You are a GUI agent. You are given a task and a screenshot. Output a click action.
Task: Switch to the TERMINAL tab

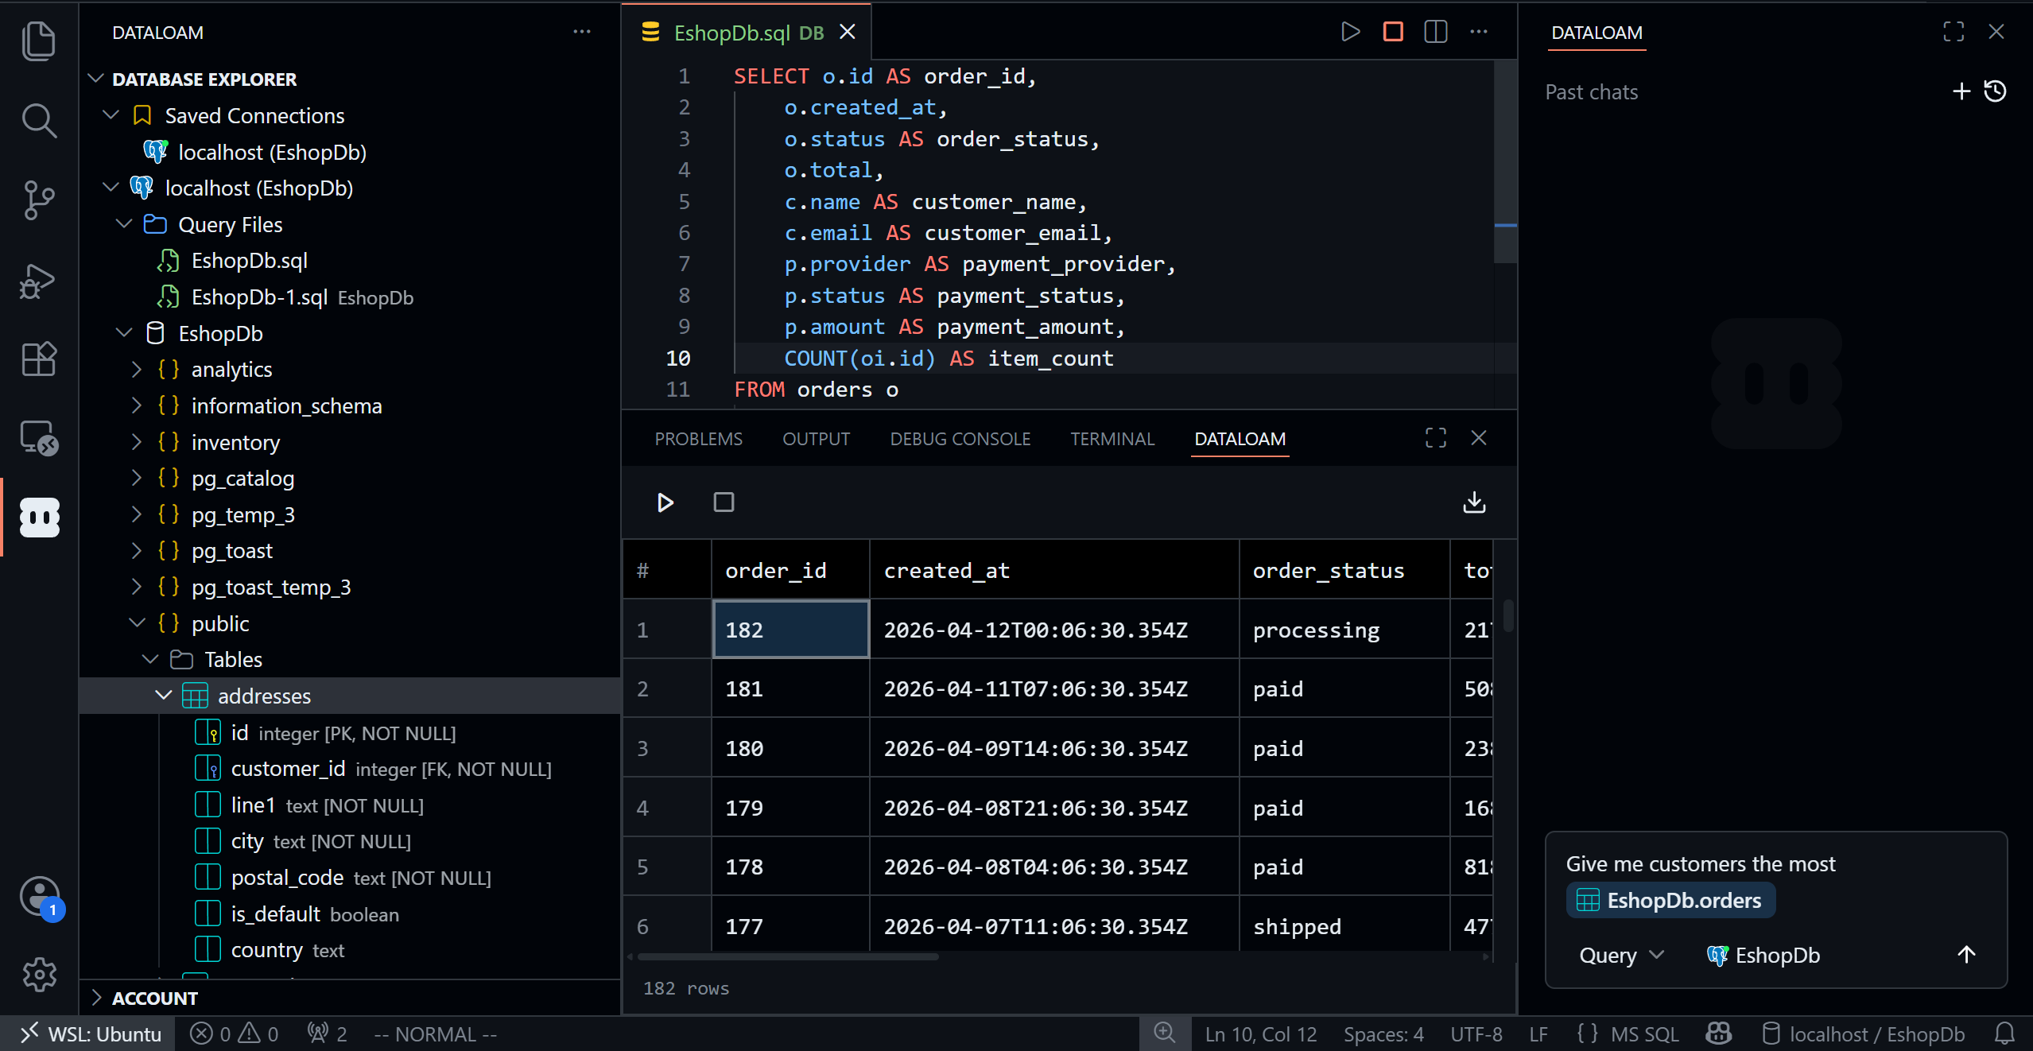(x=1112, y=439)
